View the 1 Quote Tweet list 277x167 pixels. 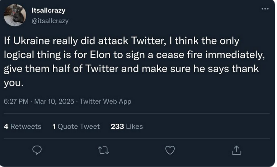[76, 127]
